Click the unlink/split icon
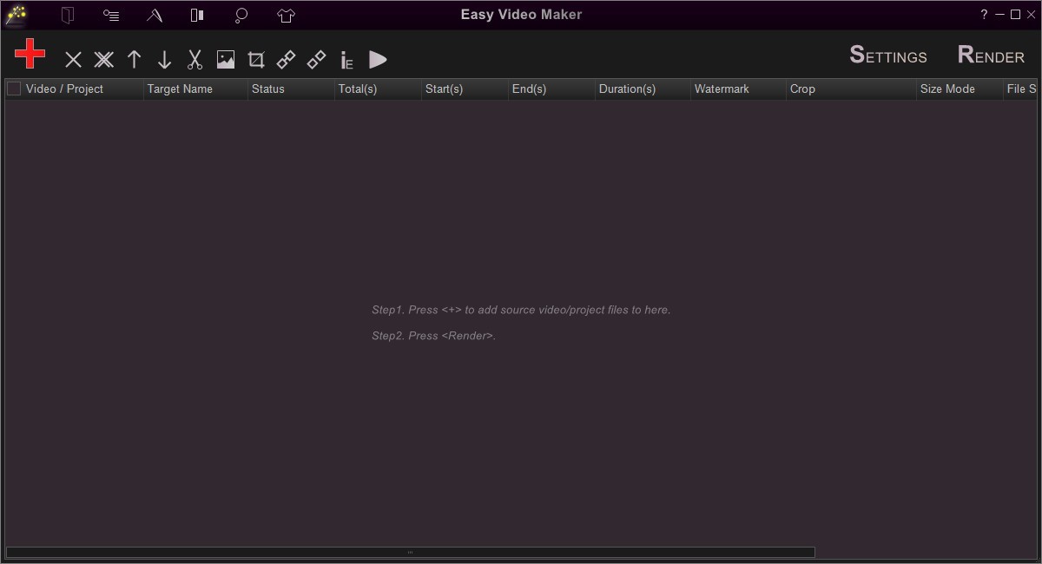The height and width of the screenshot is (564, 1042). [316, 59]
